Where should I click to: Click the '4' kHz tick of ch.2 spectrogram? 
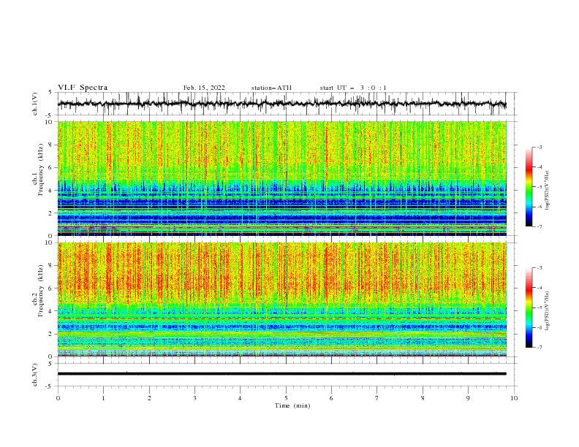[x=51, y=311]
